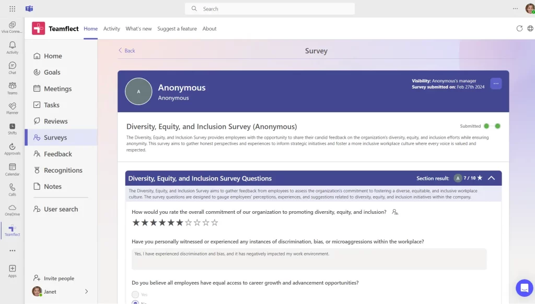Open the globe icon in the header
This screenshot has height=304, width=535.
tap(530, 29)
